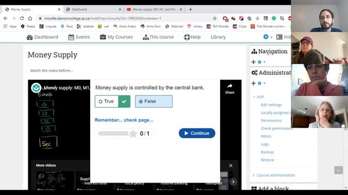
Task: Click the Dashboard palette icon in Moodle navbar
Action: pos(29,37)
